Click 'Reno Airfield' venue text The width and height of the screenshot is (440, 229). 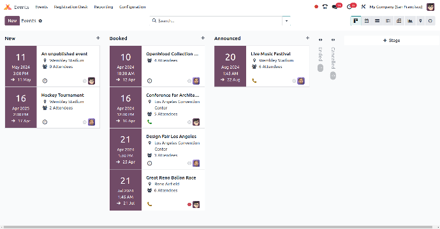point(167,184)
